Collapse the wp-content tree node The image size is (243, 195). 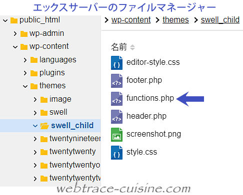pos(15,47)
